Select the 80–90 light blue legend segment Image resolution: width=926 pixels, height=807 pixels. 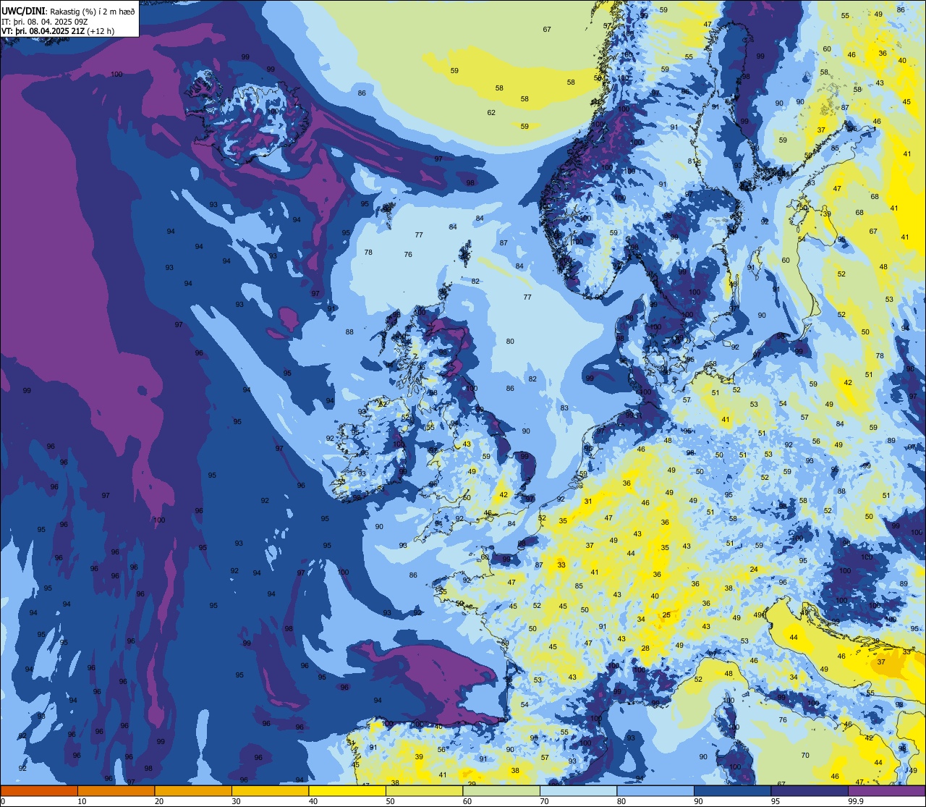pyautogui.click(x=655, y=790)
